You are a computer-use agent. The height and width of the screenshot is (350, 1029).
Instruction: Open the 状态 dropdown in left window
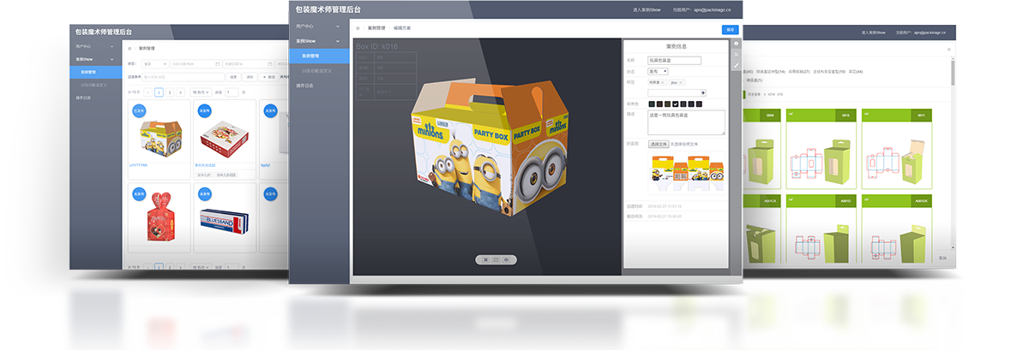[154, 63]
